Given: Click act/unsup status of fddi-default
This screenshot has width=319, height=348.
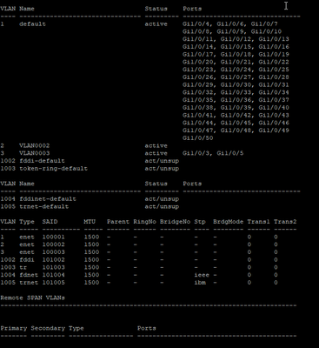Looking at the screenshot, I should [x=162, y=161].
